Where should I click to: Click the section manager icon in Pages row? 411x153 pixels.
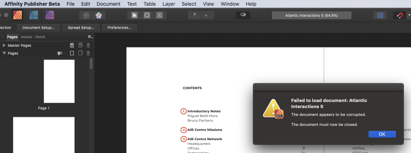[x=60, y=53]
